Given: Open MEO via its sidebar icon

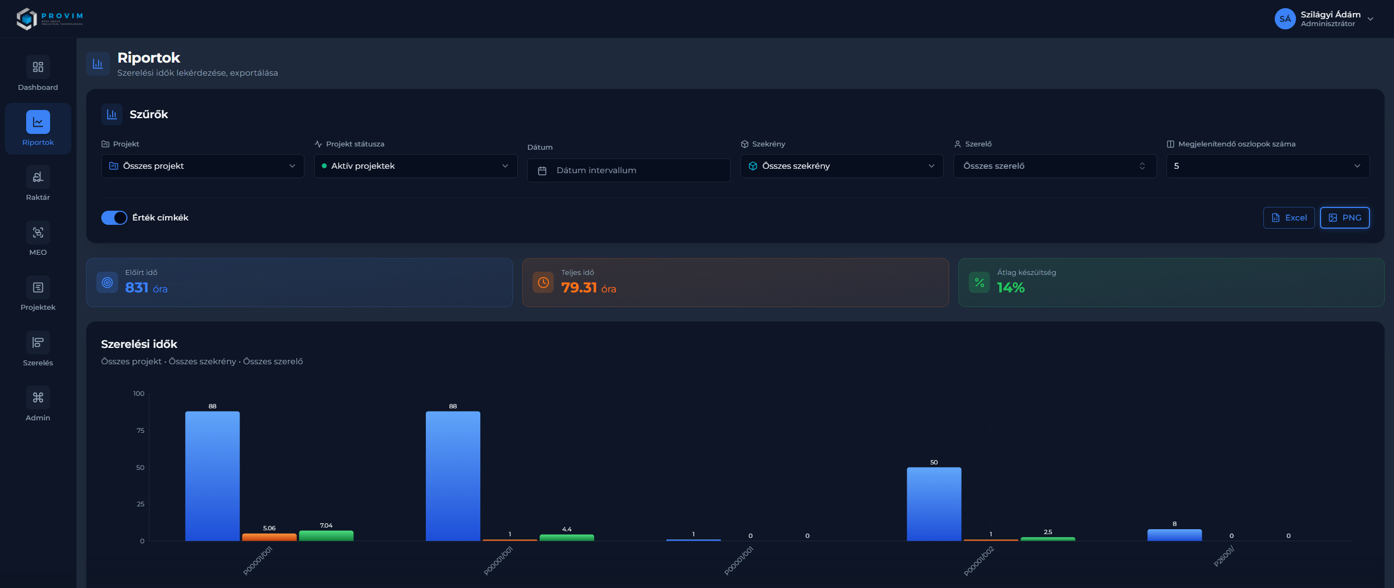Looking at the screenshot, I should [x=38, y=232].
